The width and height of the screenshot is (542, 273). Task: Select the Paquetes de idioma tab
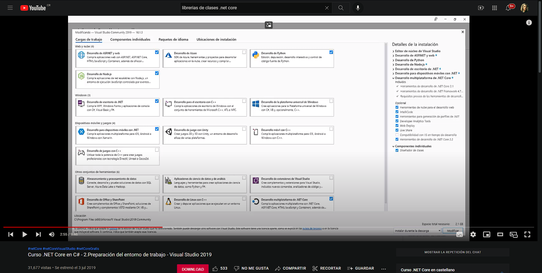(173, 39)
